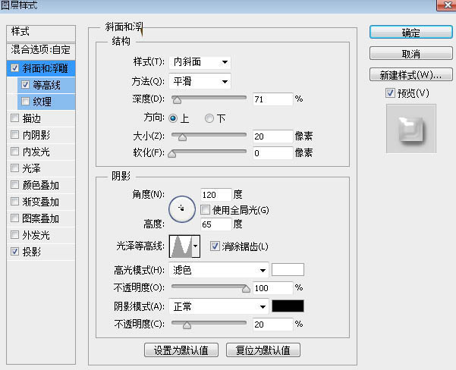Click the 深度 value field 71
The image size is (456, 370).
(x=273, y=99)
